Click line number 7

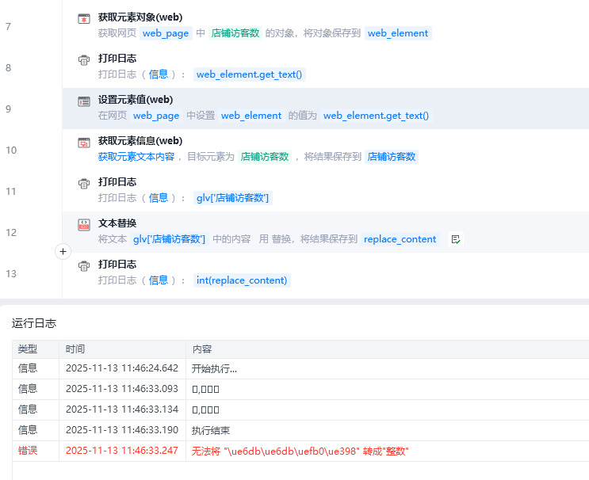coord(8,27)
